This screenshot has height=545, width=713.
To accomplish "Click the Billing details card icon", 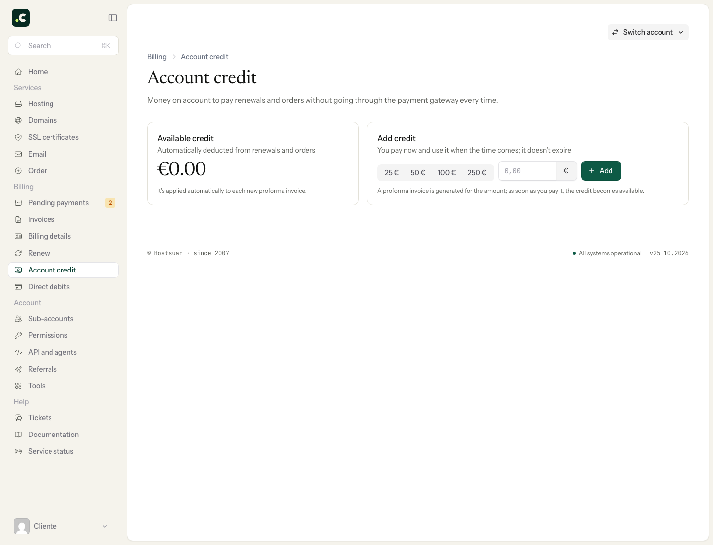I will (18, 236).
